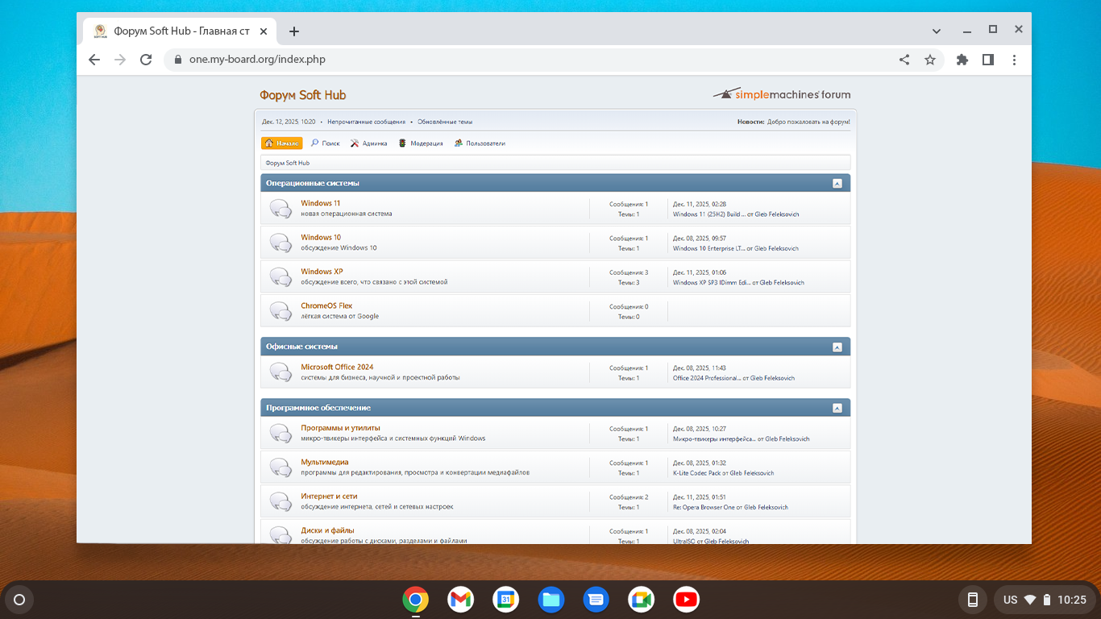Open the phone hub icon in the shelf

pos(973,600)
